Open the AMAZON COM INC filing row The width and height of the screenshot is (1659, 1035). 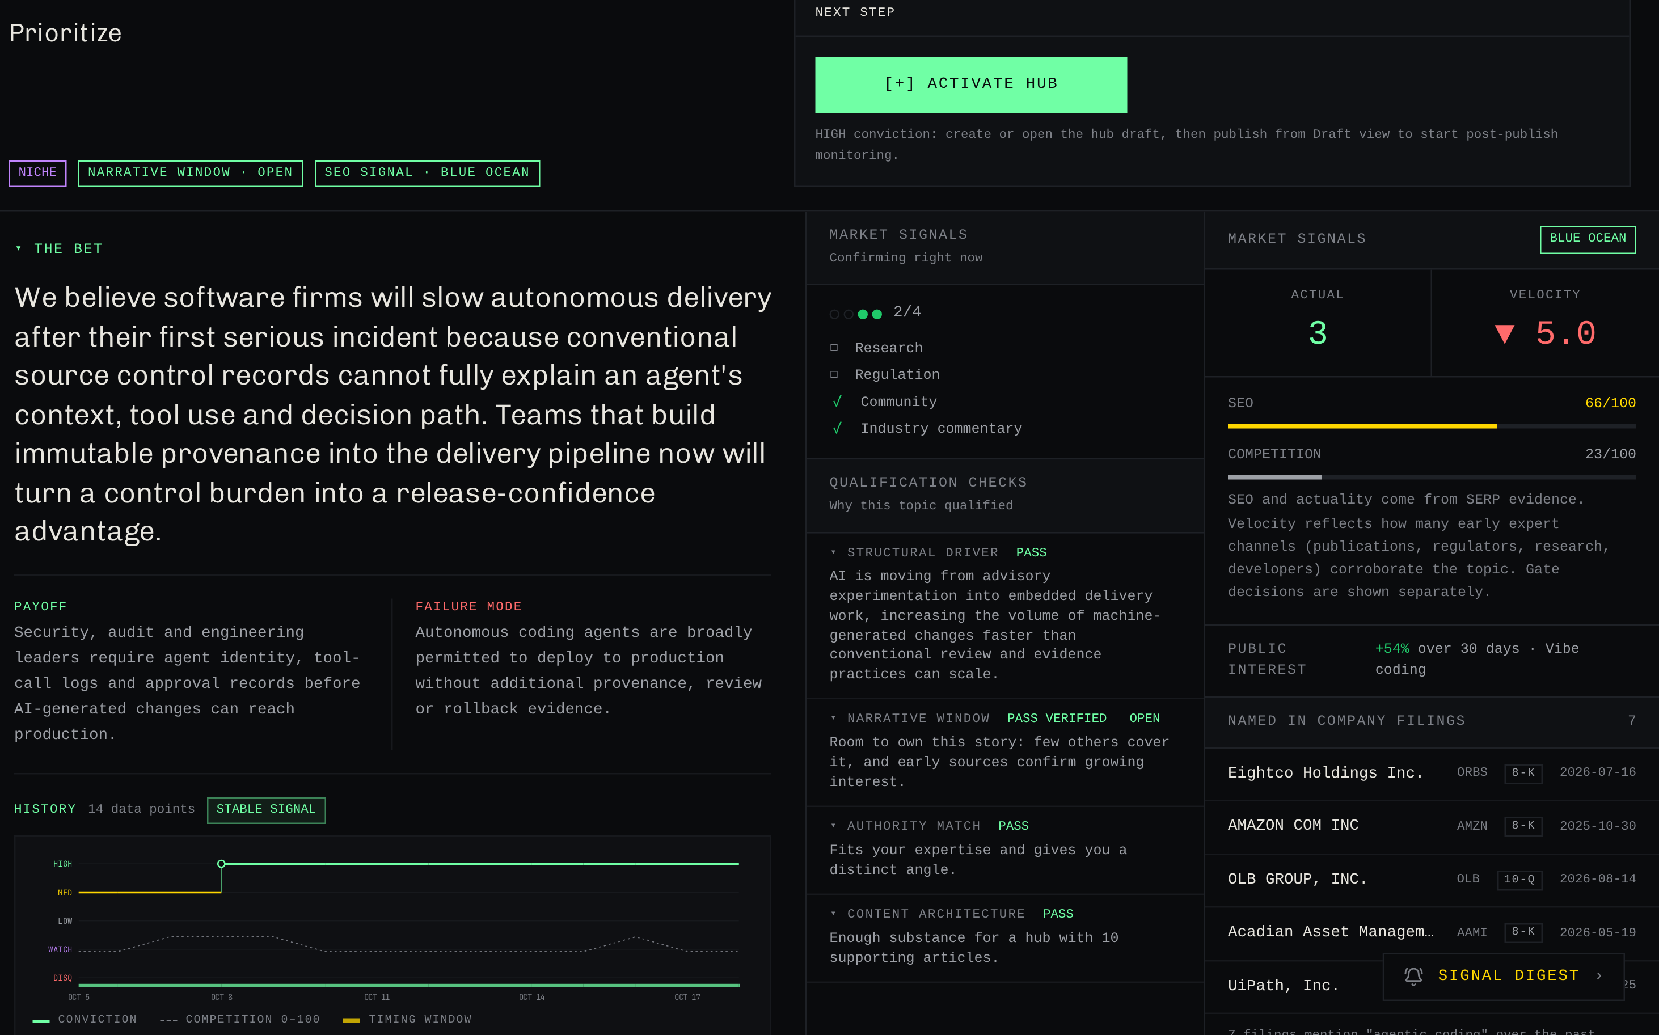coord(1432,826)
